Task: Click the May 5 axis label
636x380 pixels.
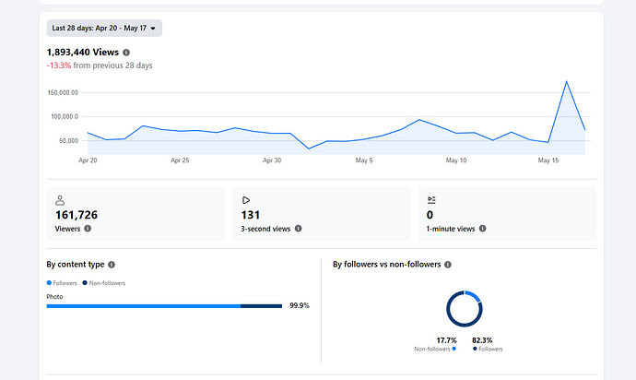Action: point(364,160)
